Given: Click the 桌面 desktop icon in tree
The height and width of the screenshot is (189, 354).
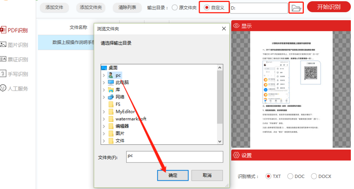Looking at the screenshot, I should coord(104,68).
